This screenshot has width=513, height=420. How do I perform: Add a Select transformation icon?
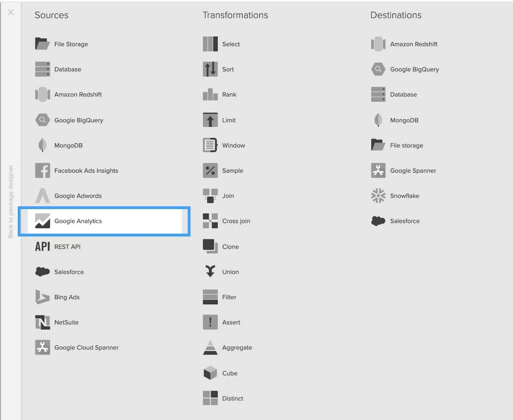pos(210,44)
